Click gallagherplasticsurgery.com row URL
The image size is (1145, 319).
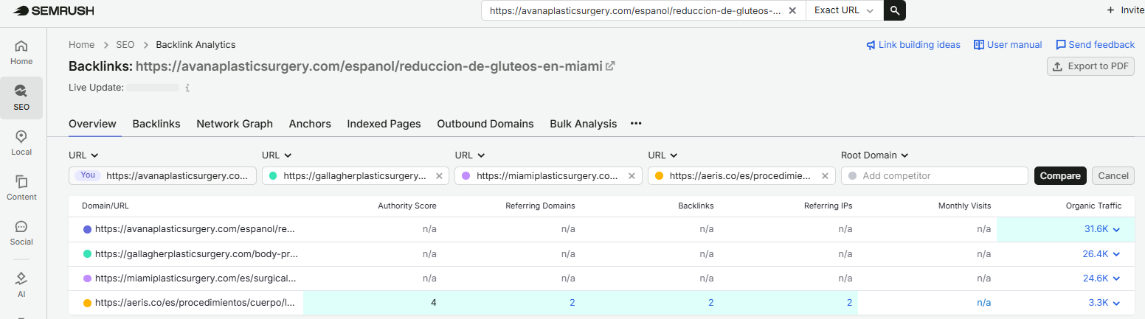(x=196, y=253)
